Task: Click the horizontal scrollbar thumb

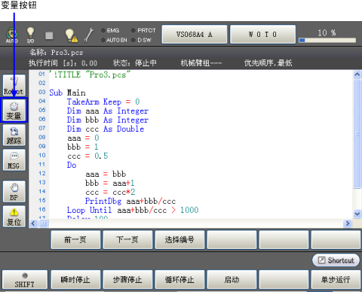Action: point(44,224)
